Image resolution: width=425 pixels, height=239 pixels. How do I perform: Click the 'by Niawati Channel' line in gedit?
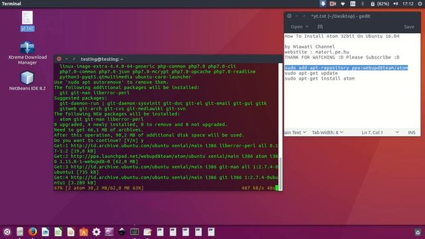coord(310,46)
